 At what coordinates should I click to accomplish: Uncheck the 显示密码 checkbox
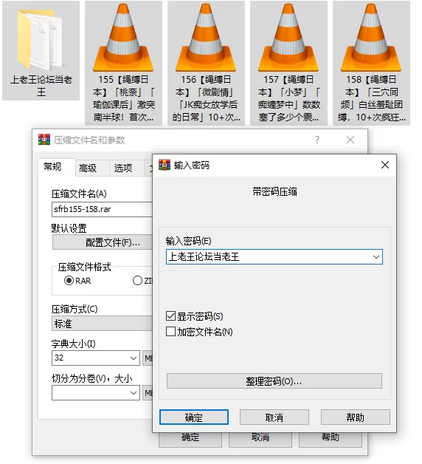[170, 315]
